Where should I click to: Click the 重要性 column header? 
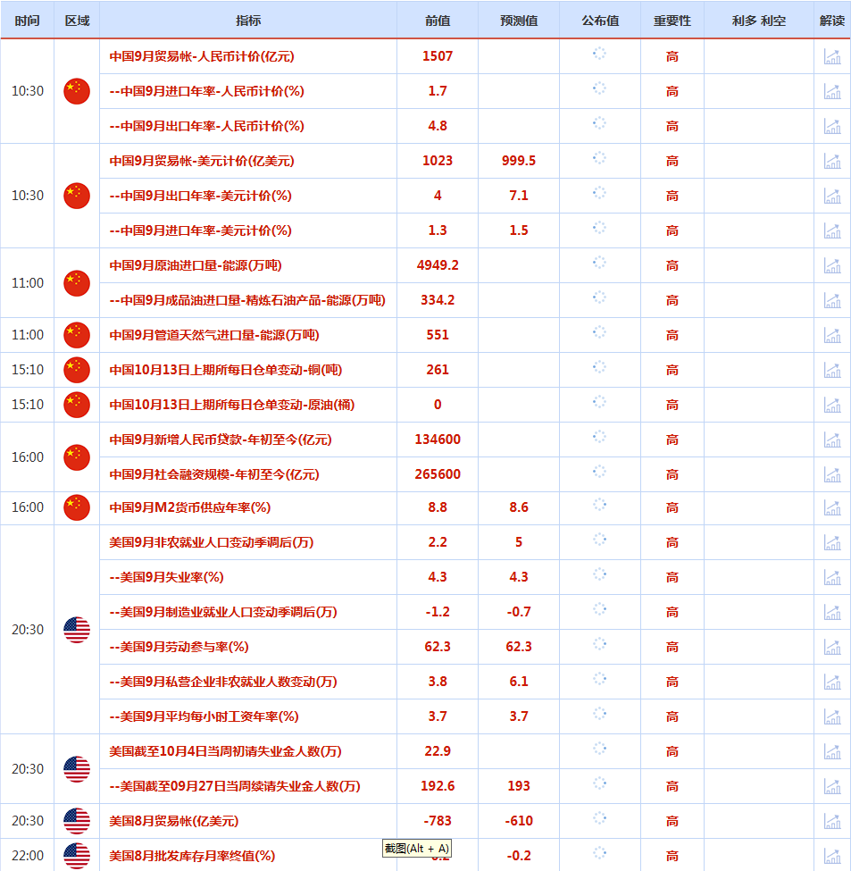click(672, 21)
